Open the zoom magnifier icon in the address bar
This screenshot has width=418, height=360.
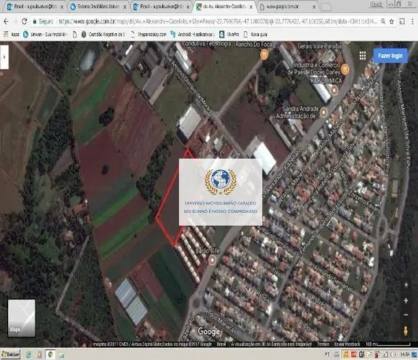[383, 22]
